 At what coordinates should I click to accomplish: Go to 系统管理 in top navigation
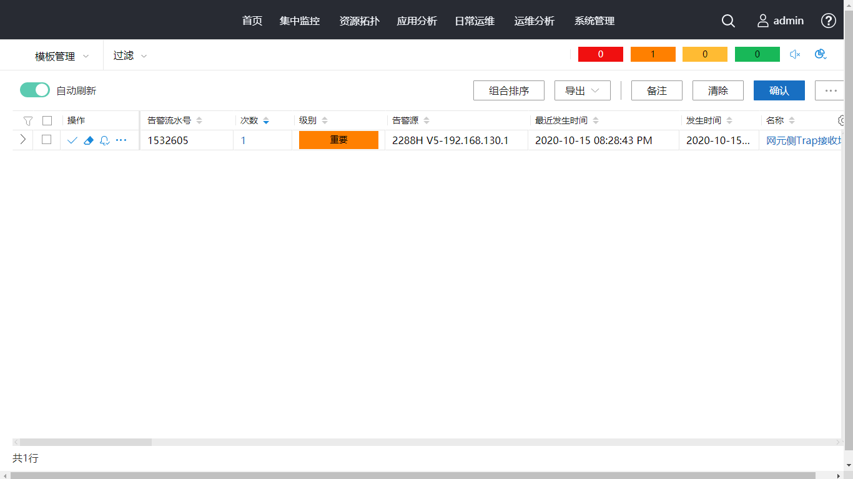(594, 21)
